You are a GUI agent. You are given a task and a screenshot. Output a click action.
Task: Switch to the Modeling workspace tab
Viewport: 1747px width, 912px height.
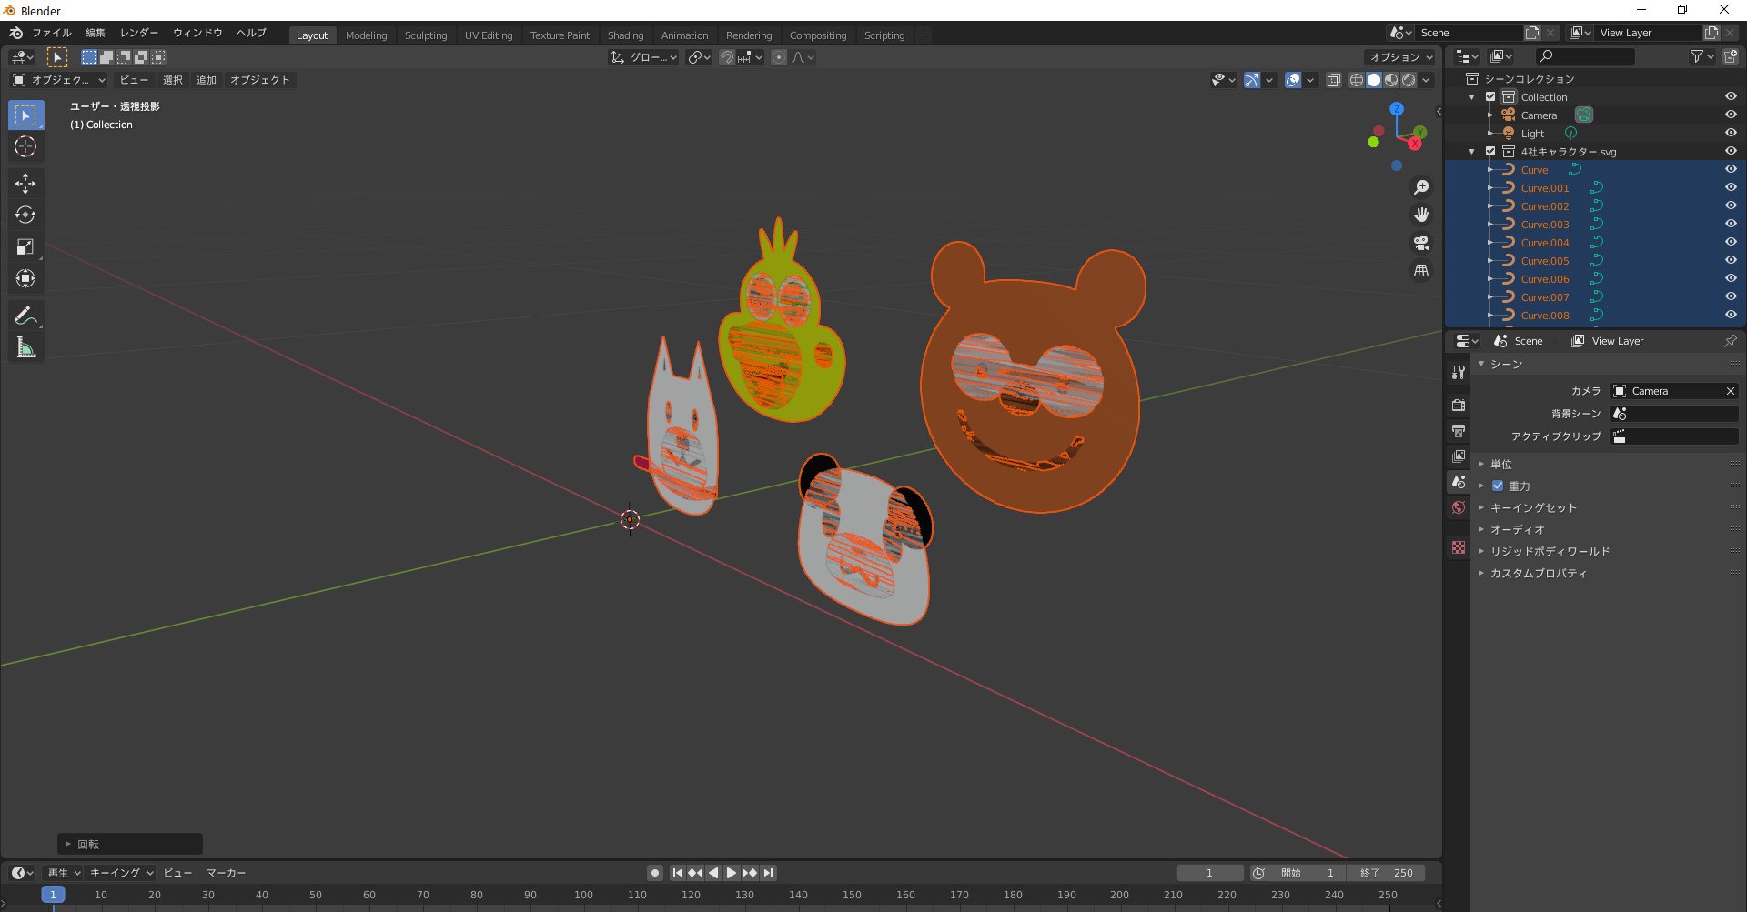[x=366, y=35]
